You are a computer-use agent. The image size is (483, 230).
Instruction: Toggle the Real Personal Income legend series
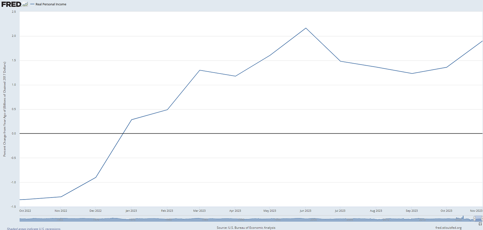click(48, 4)
